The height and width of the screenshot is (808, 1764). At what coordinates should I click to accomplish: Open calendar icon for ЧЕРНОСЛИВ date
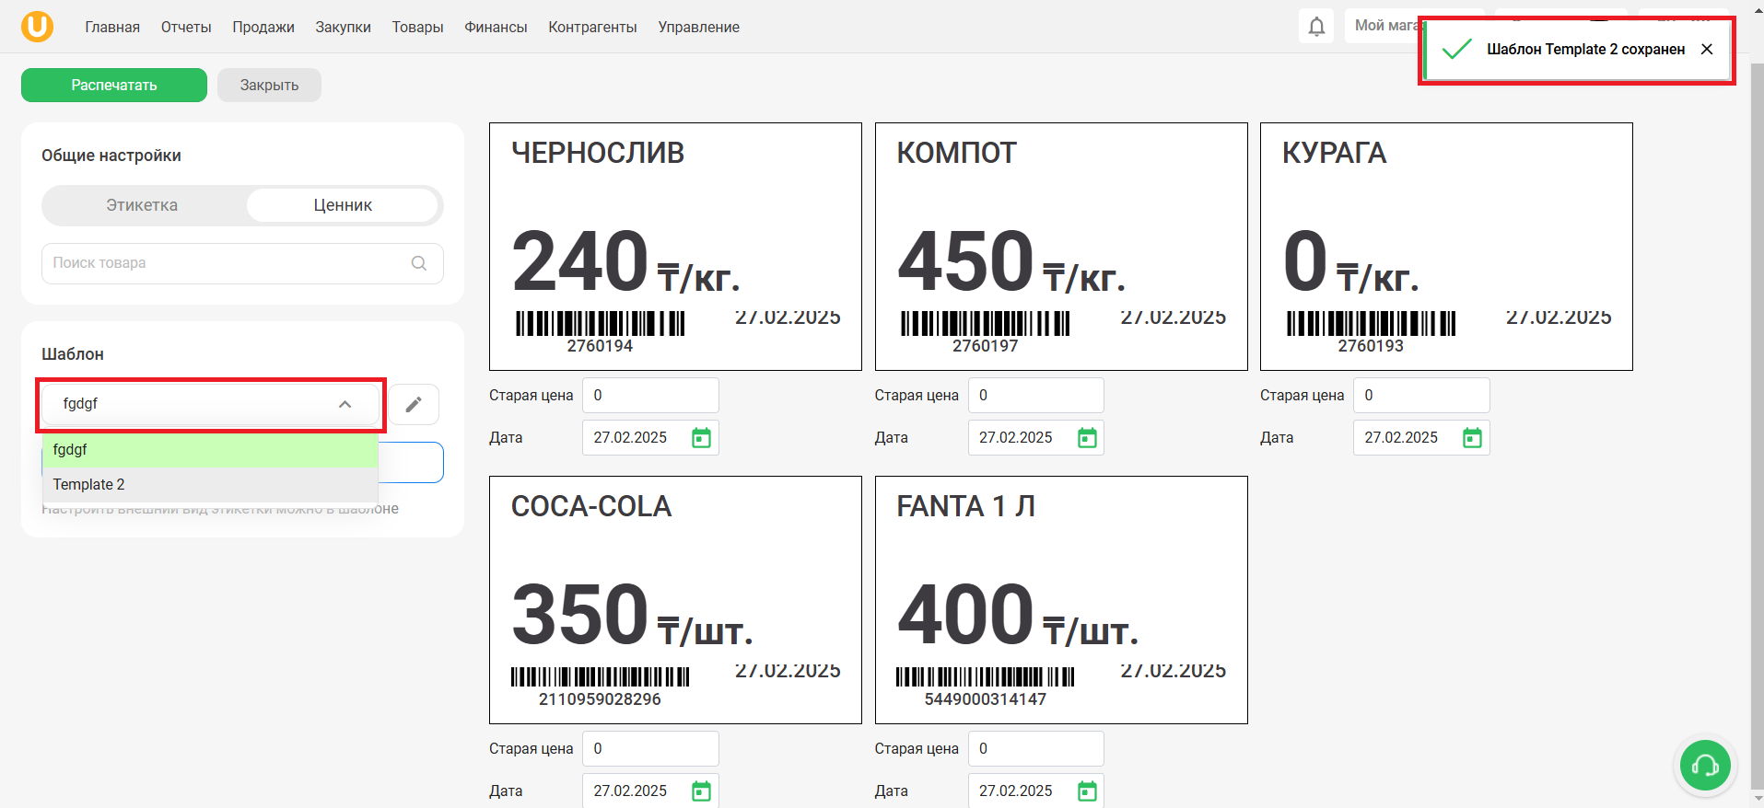[701, 438]
